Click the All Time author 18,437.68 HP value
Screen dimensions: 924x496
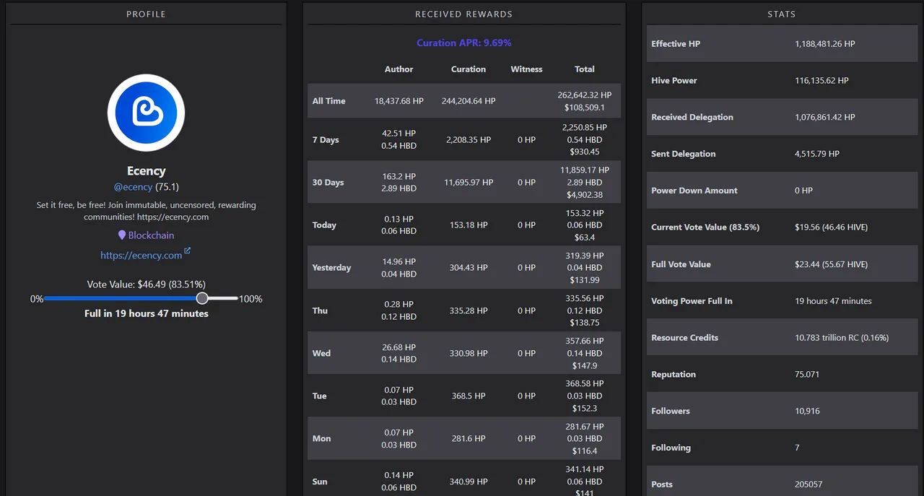click(x=399, y=101)
